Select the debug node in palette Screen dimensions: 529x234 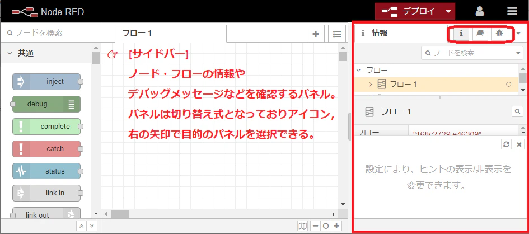click(46, 104)
